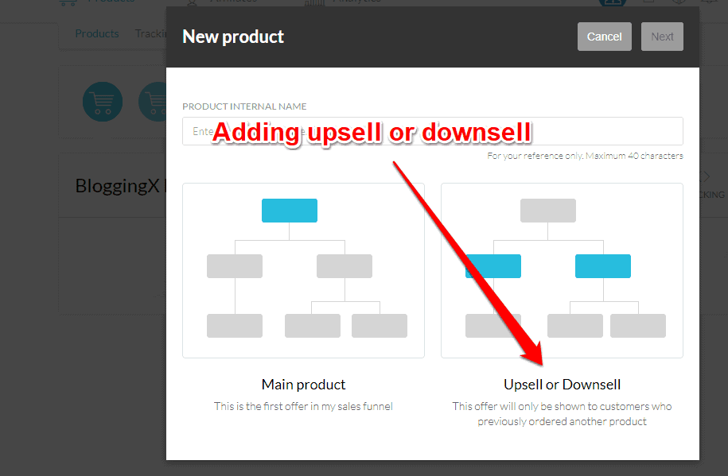Select the Main product funnel diagram card
The height and width of the screenshot is (476, 728).
(304, 270)
